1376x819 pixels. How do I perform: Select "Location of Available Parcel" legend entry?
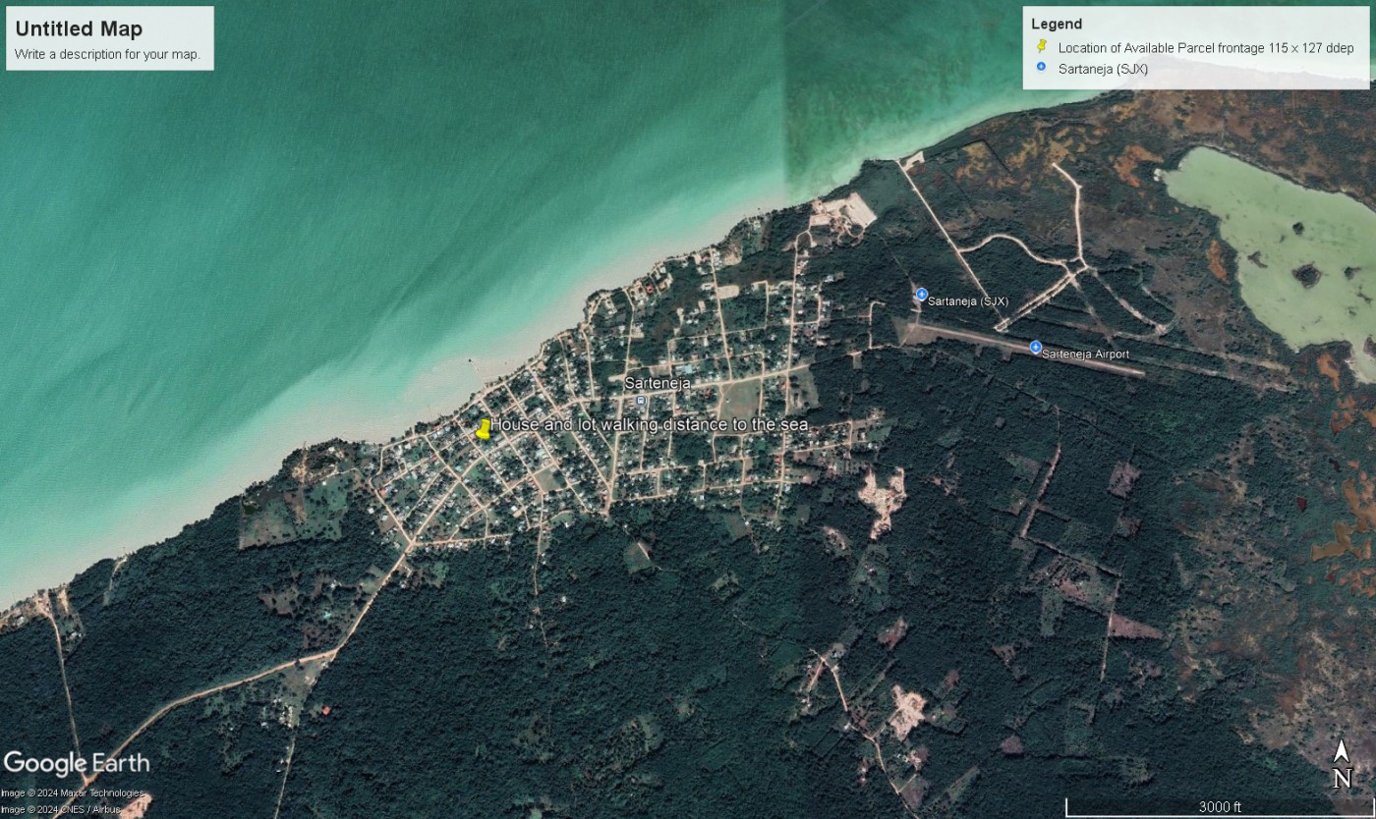[x=1205, y=48]
